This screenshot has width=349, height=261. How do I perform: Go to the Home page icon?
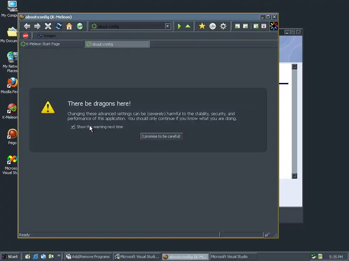[69, 26]
